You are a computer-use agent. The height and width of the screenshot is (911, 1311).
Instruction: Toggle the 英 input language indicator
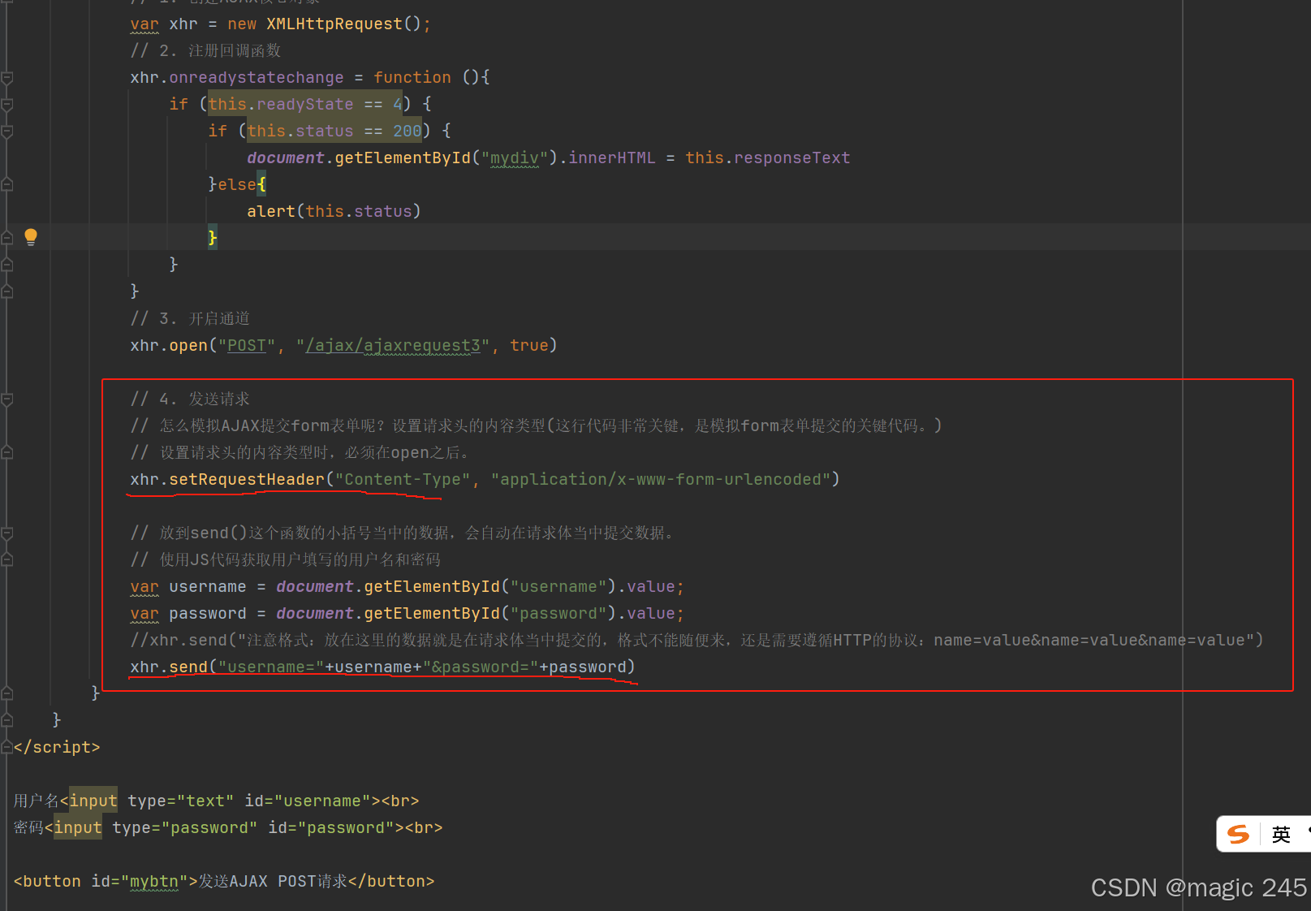pyautogui.click(x=1281, y=834)
